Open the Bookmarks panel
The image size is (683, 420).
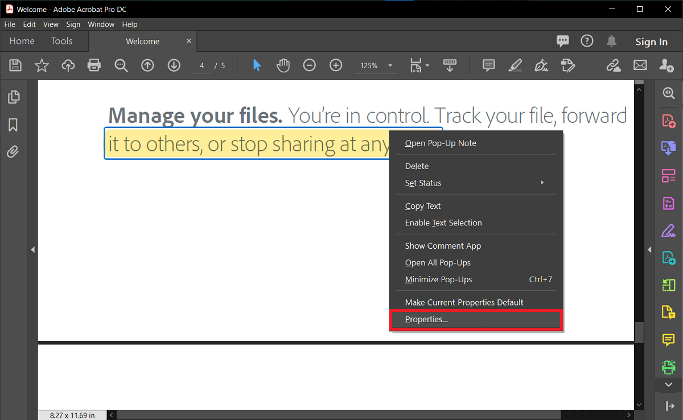coord(13,125)
